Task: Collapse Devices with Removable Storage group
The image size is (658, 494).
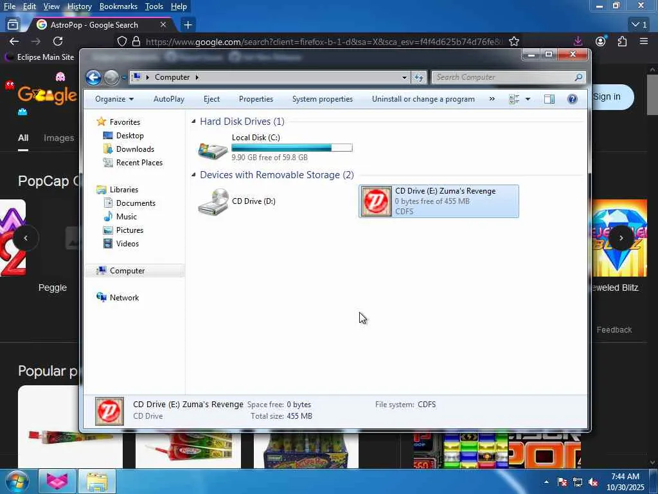Action: click(x=193, y=175)
